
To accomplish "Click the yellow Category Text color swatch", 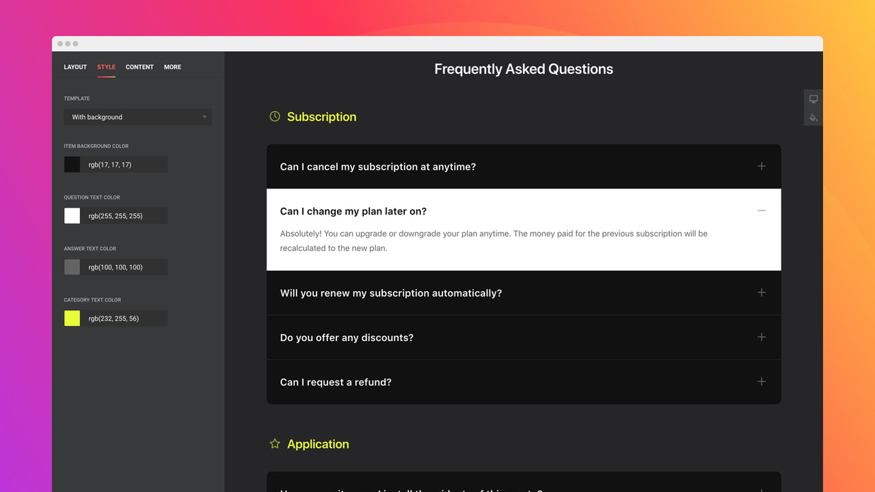I will pyautogui.click(x=72, y=318).
